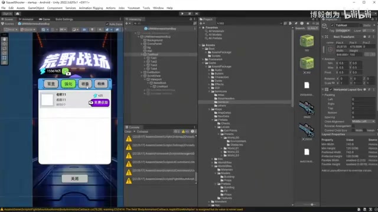The height and width of the screenshot is (212, 378).
Task: Click the Project panel add (+) button
Action: pyautogui.click(x=201, y=24)
